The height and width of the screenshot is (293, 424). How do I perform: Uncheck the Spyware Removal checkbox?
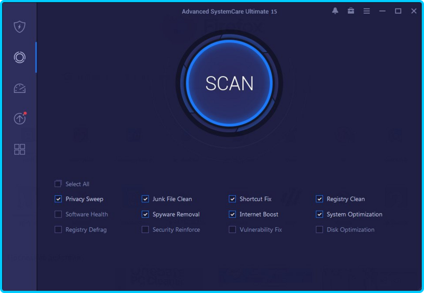(x=145, y=214)
